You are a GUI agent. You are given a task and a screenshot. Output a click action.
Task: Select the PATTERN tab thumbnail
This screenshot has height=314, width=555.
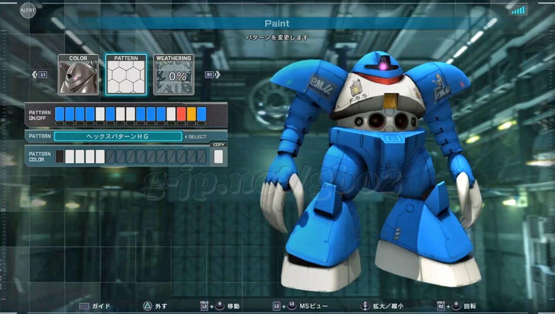click(x=126, y=75)
